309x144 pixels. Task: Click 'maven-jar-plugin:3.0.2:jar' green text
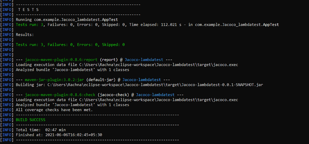[54, 80]
